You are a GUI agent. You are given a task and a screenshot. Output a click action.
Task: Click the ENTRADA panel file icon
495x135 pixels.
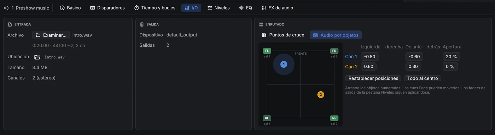[10, 24]
